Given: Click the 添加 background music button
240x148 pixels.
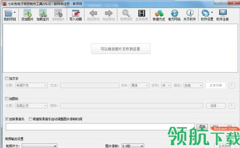Looking at the screenshot, I should point(202,126).
